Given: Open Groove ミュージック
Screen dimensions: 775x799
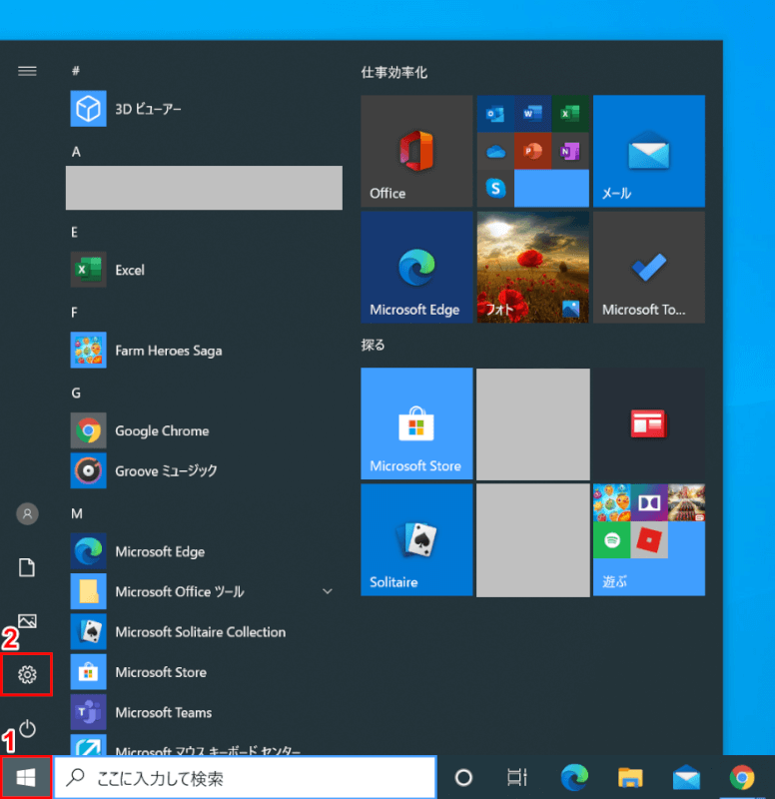Looking at the screenshot, I should (x=204, y=470).
